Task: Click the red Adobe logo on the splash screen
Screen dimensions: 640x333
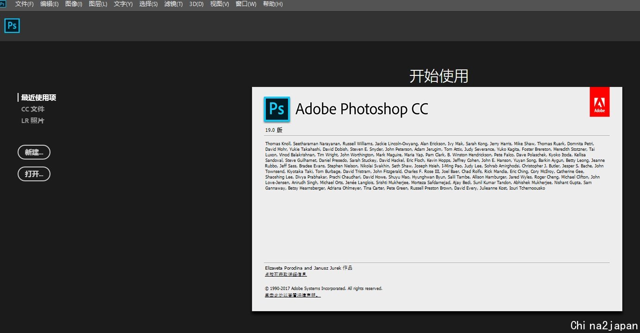Action: (600, 102)
